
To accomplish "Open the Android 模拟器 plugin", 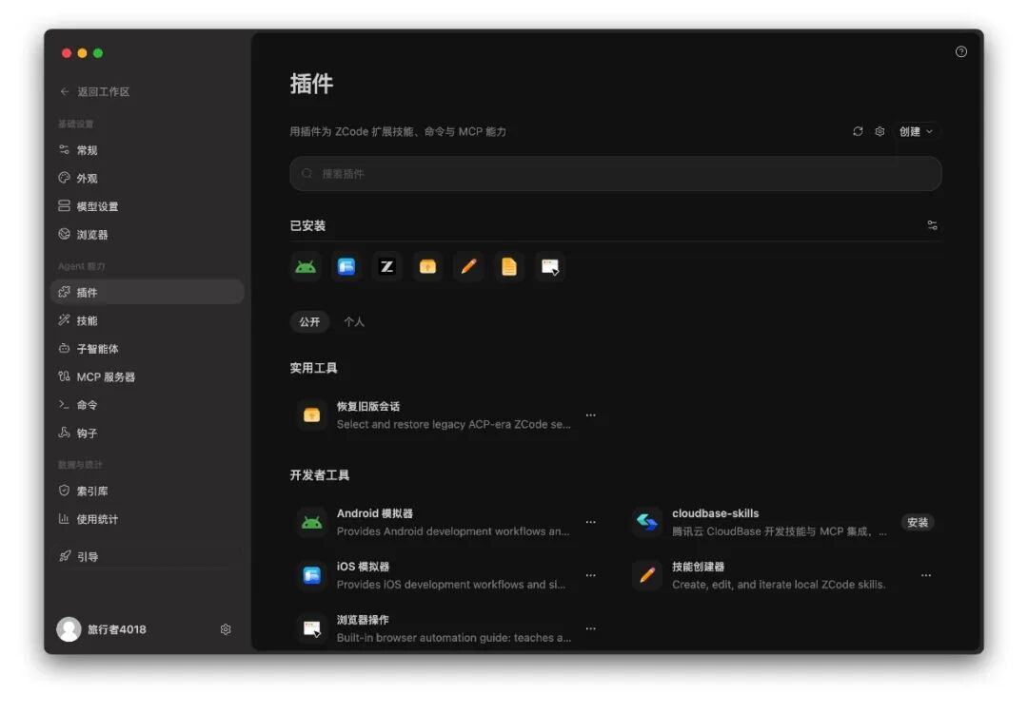I will coord(447,522).
